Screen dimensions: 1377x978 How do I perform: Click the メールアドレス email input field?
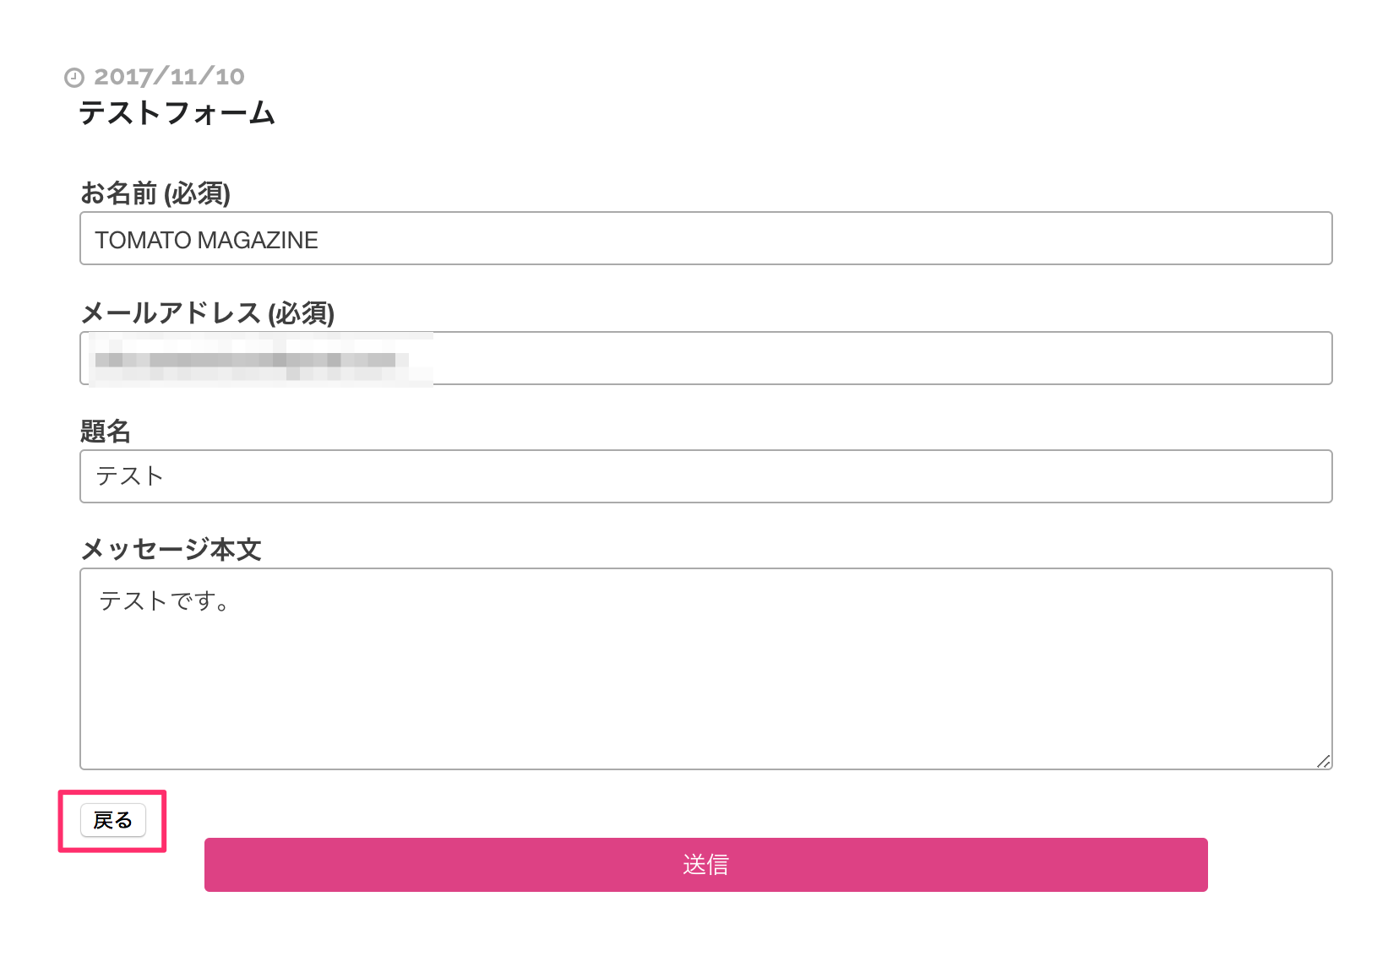click(x=705, y=358)
